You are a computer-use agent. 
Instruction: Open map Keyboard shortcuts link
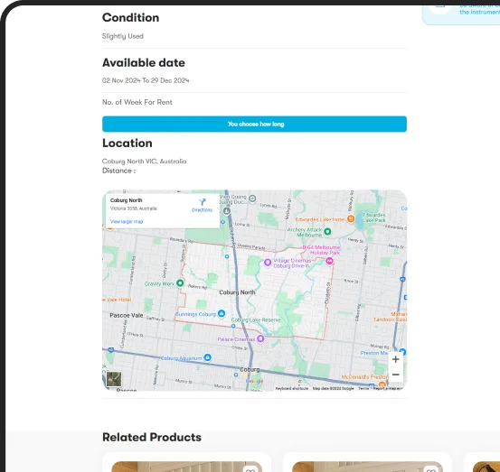click(x=292, y=388)
